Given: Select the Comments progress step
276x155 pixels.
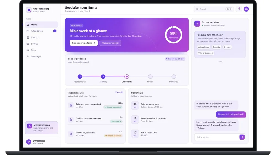Looking at the screenshot, I should coord(127,77).
